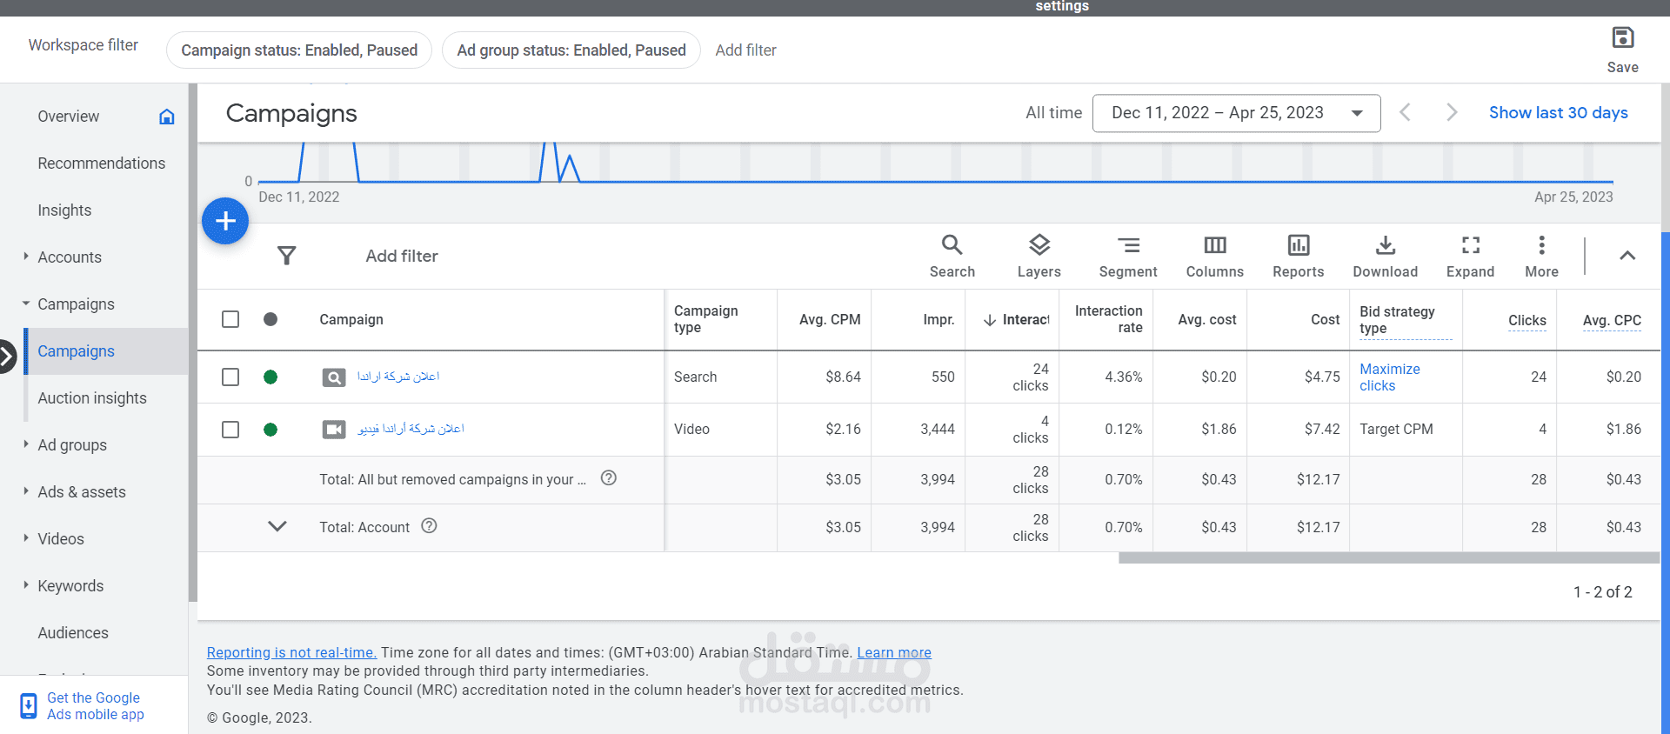Click the Reporting is not real-time link
This screenshot has width=1670, height=734.
[x=291, y=652]
